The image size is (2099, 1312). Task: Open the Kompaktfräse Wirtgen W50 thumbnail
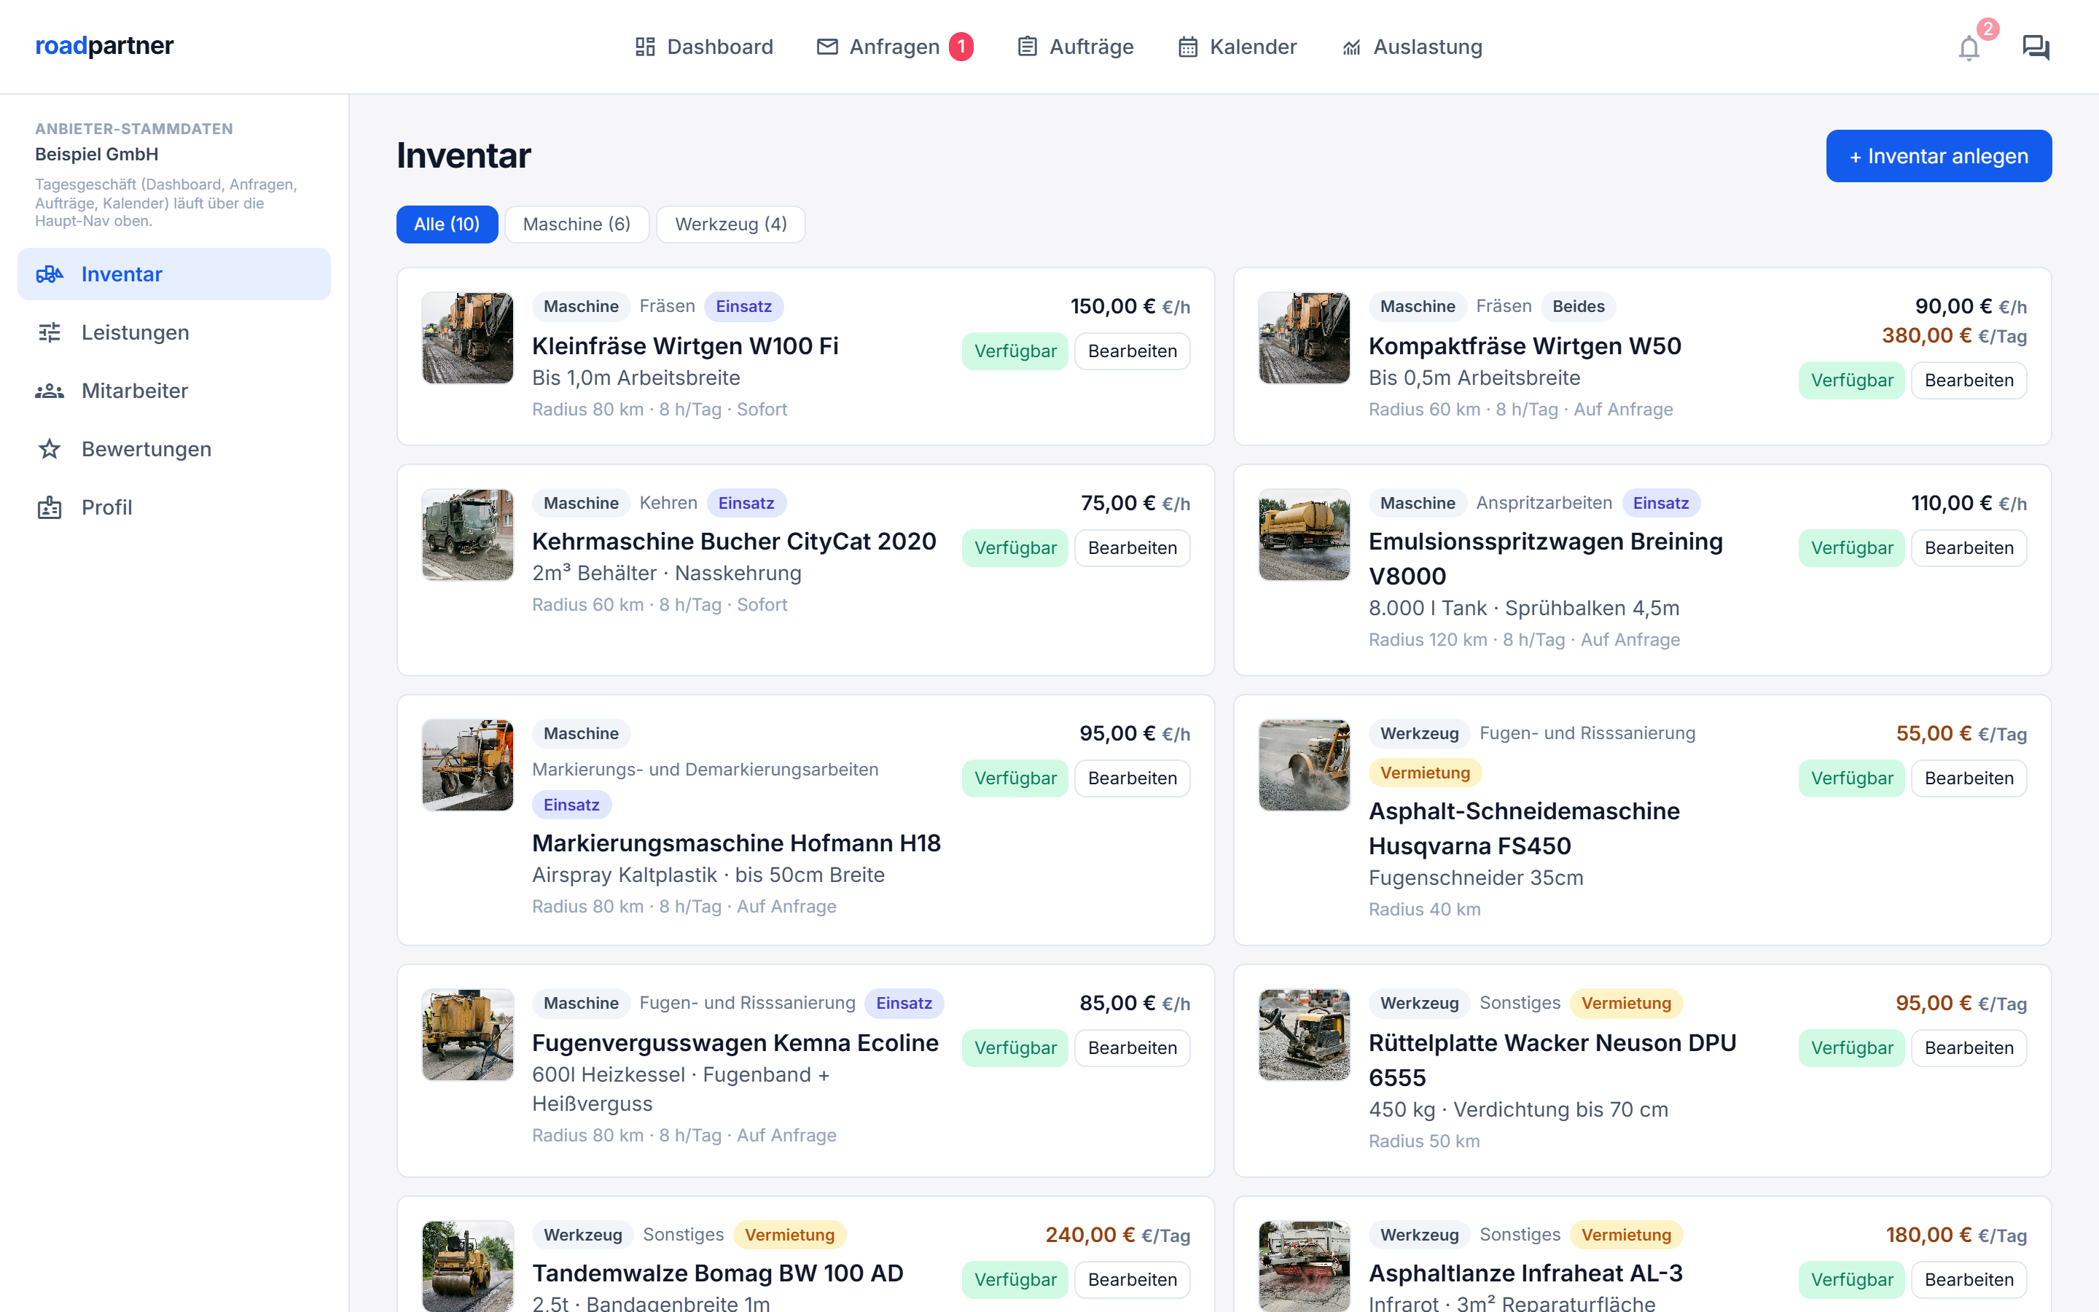(x=1305, y=337)
